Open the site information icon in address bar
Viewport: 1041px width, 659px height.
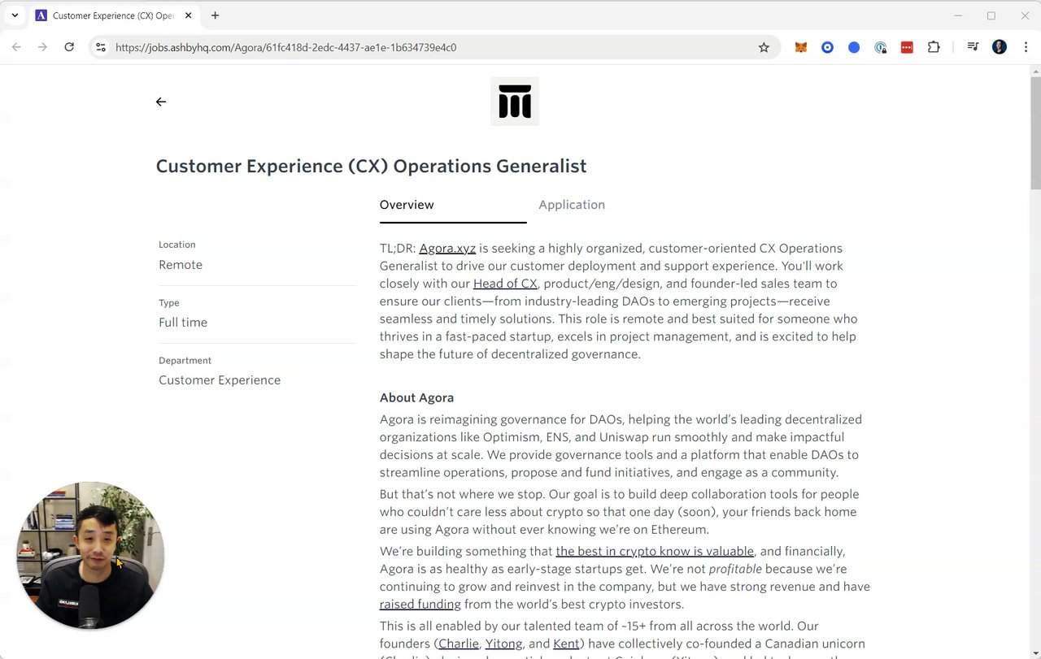(101, 47)
